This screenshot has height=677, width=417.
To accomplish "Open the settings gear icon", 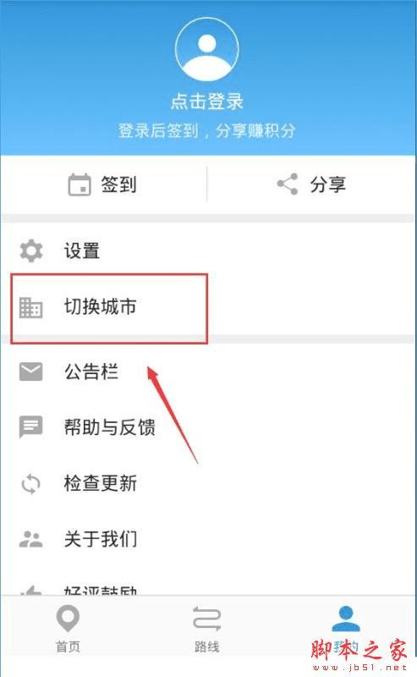I will point(31,250).
